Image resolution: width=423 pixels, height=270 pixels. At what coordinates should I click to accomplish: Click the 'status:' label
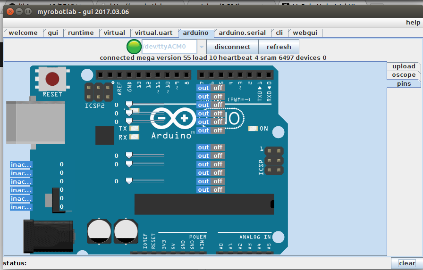point(15,263)
